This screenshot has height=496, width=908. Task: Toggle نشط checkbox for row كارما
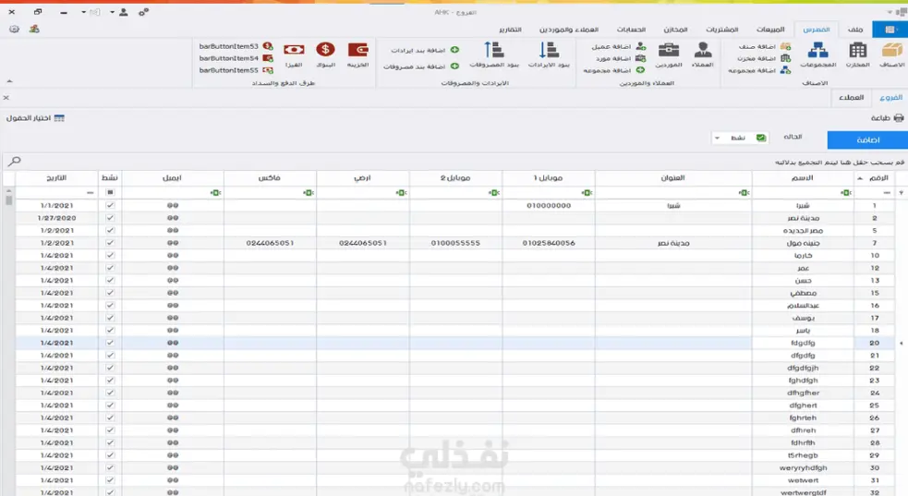(x=110, y=255)
